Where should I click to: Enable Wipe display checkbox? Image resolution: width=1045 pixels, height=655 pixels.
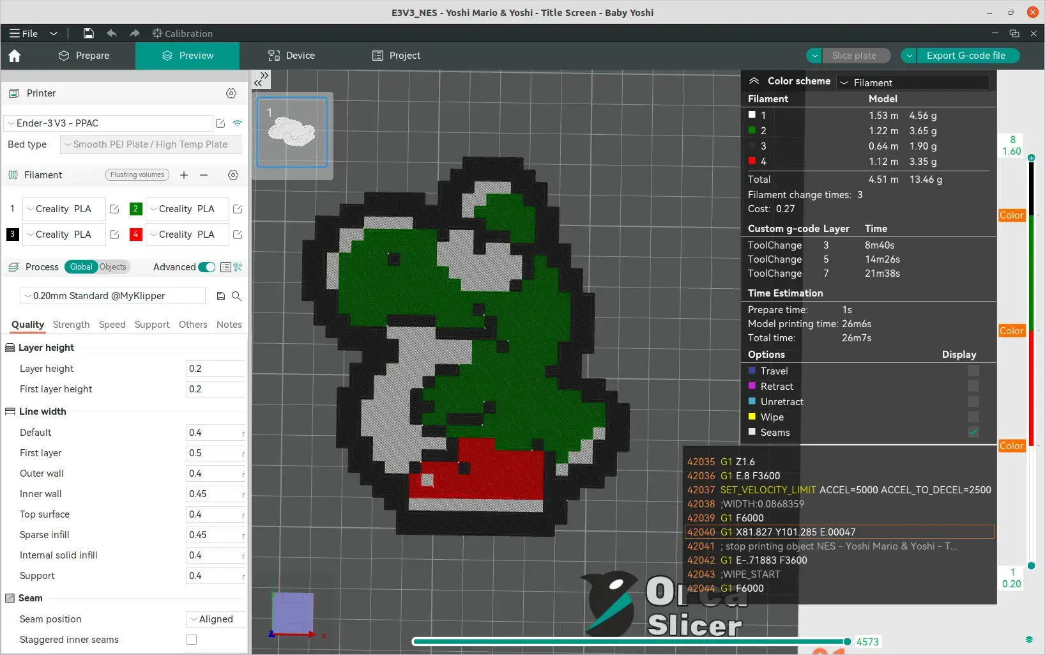click(x=973, y=417)
